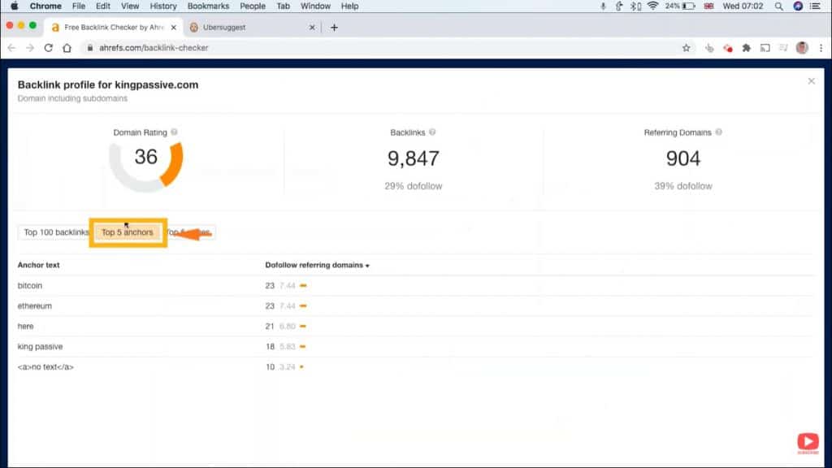Image resolution: width=832 pixels, height=468 pixels.
Task: Open the History menu
Action: [x=162, y=6]
